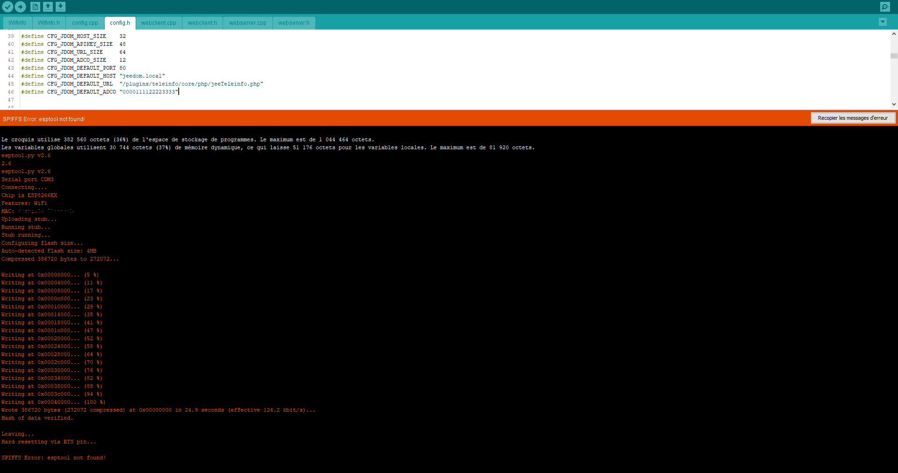Click the Verify sketch checkmark icon
The image size is (898, 473).
[7, 7]
